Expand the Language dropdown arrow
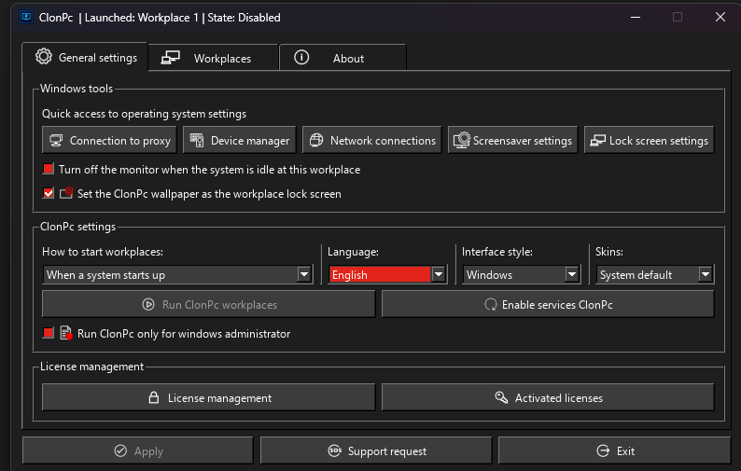This screenshot has width=741, height=471. click(x=438, y=274)
